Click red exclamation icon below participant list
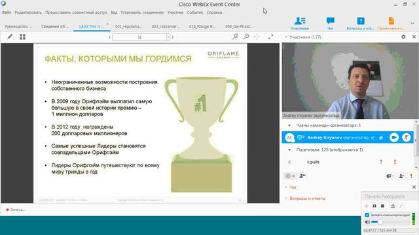Image resolution: width=419 pixels, height=235 pixels. 411,176
